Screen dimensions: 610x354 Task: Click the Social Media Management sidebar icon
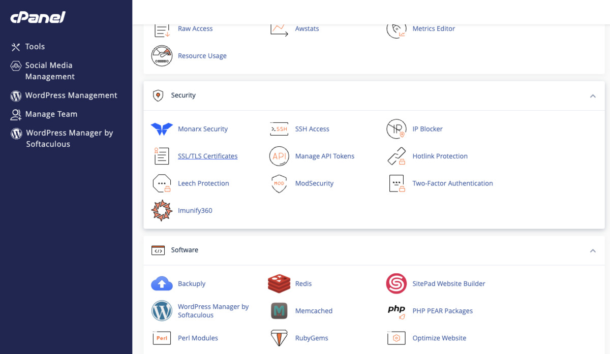(16, 66)
